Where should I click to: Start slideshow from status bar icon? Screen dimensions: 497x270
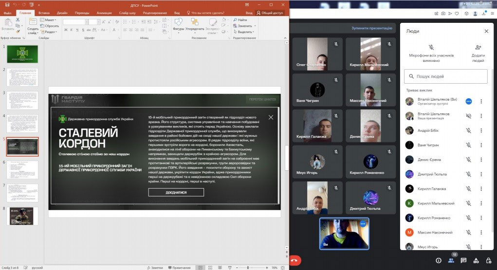point(230,268)
